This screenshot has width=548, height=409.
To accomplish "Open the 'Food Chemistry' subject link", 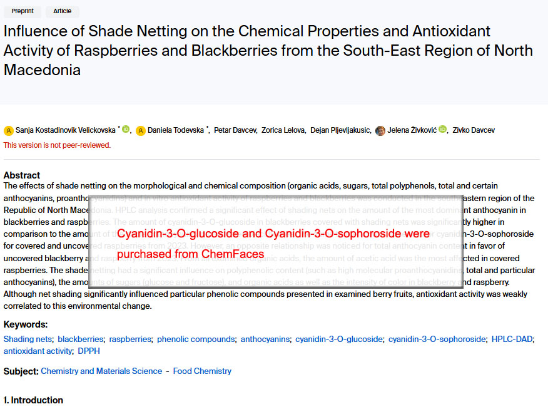I will tap(202, 371).
